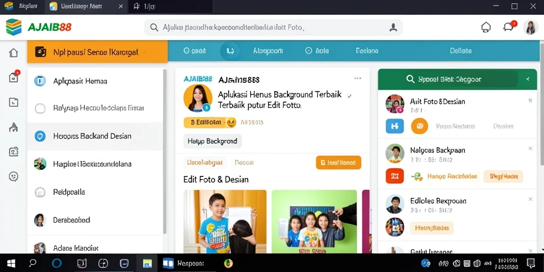Open the 'Derabeobed' list item

[95, 220]
